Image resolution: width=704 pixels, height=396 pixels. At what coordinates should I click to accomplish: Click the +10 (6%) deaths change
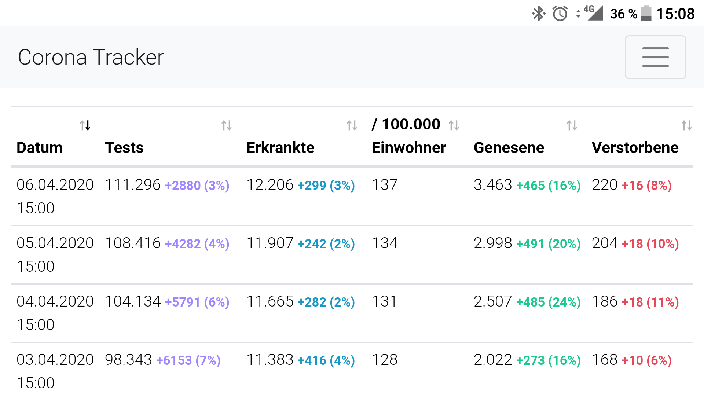(x=647, y=360)
